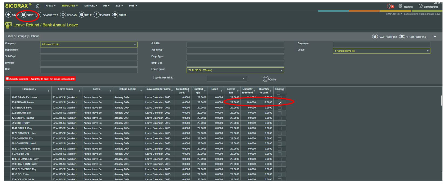
Task: Open the HR menu
Action: pyautogui.click(x=106, y=6)
